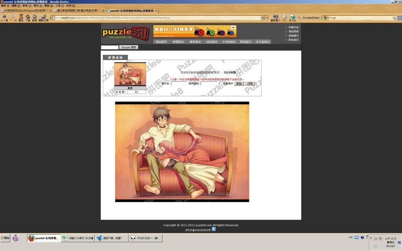
Task: Click the 停止 stop loading icon
Action: (x=285, y=18)
